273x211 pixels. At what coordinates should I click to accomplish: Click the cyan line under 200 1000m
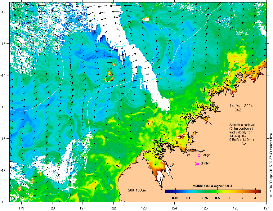(x=135, y=193)
